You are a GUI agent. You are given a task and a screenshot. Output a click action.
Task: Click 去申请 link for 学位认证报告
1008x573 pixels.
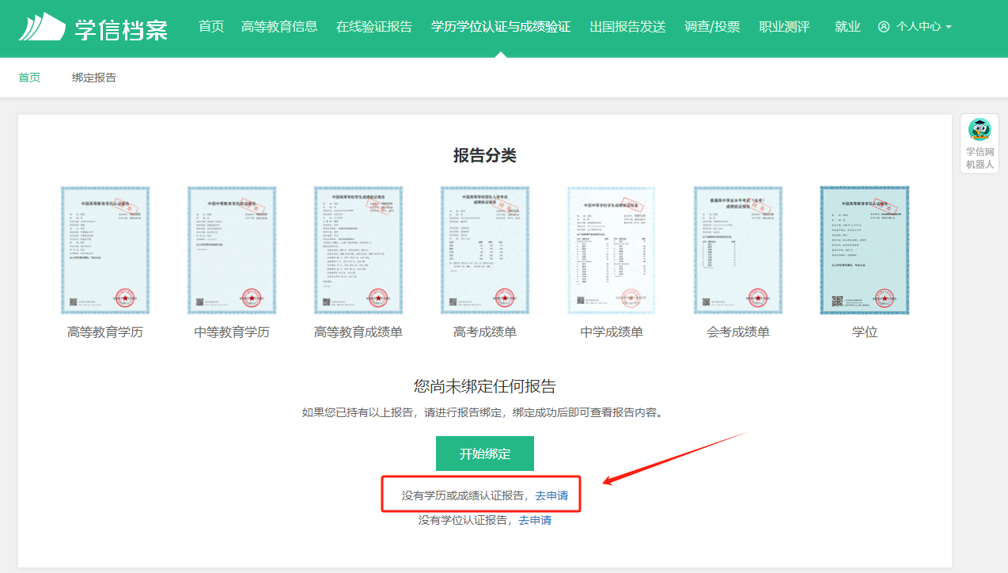coord(535,520)
